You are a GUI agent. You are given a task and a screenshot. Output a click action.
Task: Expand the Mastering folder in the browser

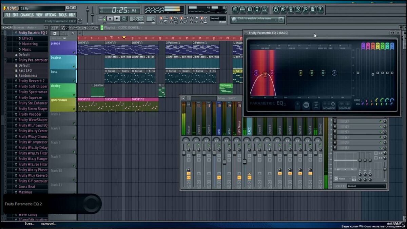click(30, 44)
